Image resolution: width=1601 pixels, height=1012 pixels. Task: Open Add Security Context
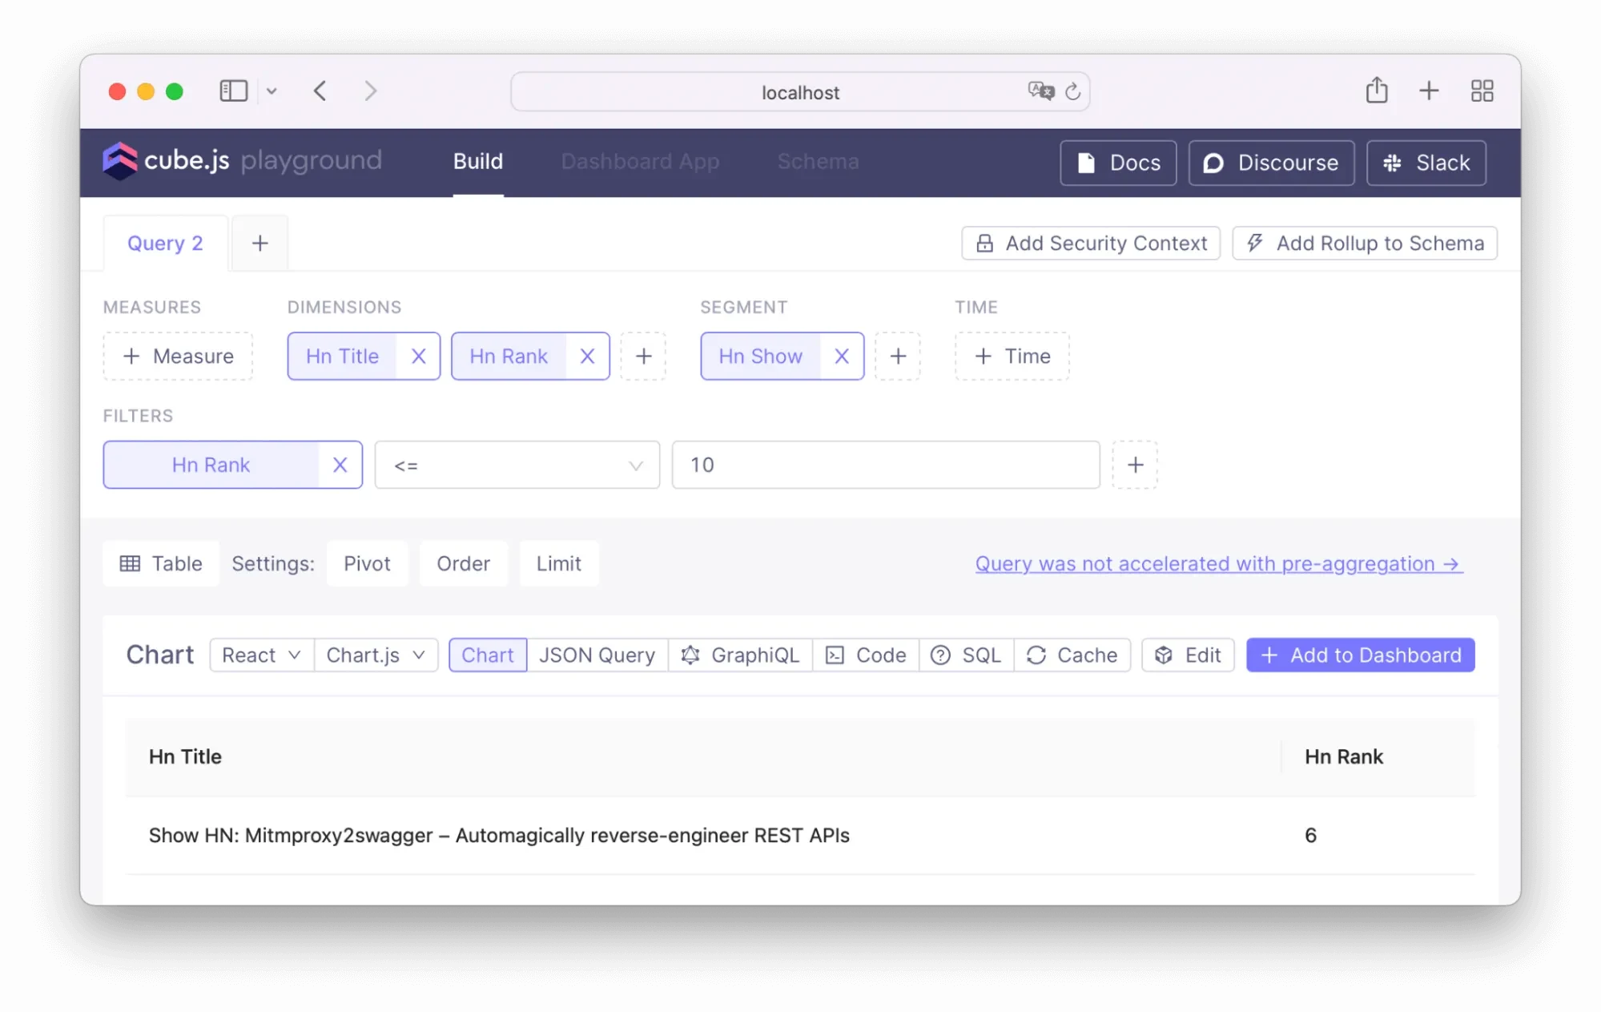1090,244
